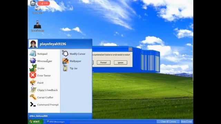
Task: Click the playofeyah9196 username text
Action: coord(53,44)
